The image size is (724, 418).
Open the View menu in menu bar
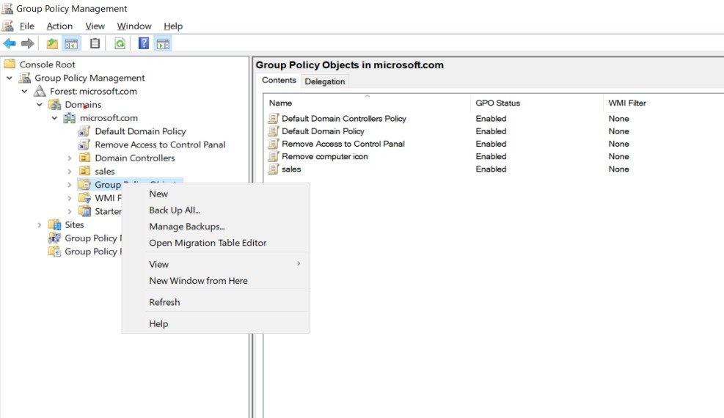click(95, 26)
